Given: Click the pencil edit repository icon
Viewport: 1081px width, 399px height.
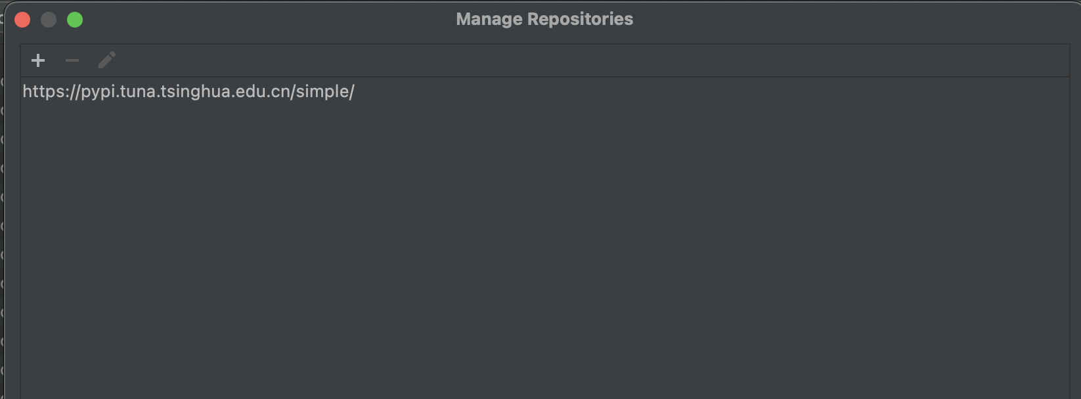Looking at the screenshot, I should pyautogui.click(x=106, y=60).
